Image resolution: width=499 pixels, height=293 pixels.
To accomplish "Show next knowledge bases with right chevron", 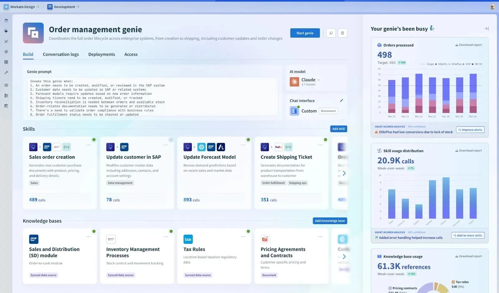I will pos(344,257).
